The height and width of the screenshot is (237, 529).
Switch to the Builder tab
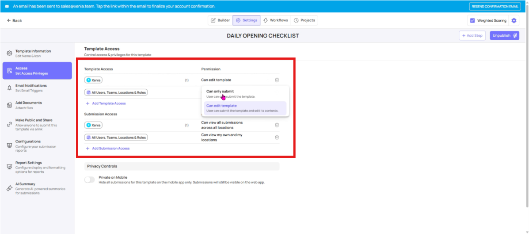coord(220,20)
